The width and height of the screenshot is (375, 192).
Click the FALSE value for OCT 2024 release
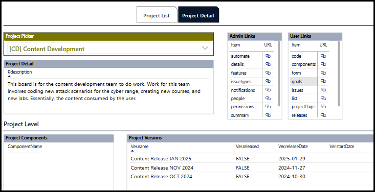tap(242, 177)
